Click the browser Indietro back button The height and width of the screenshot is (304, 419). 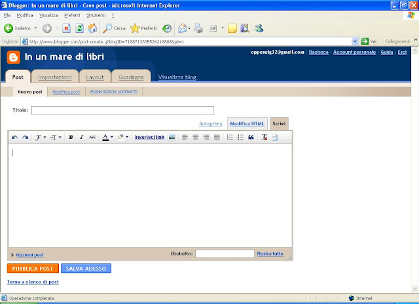point(18,28)
